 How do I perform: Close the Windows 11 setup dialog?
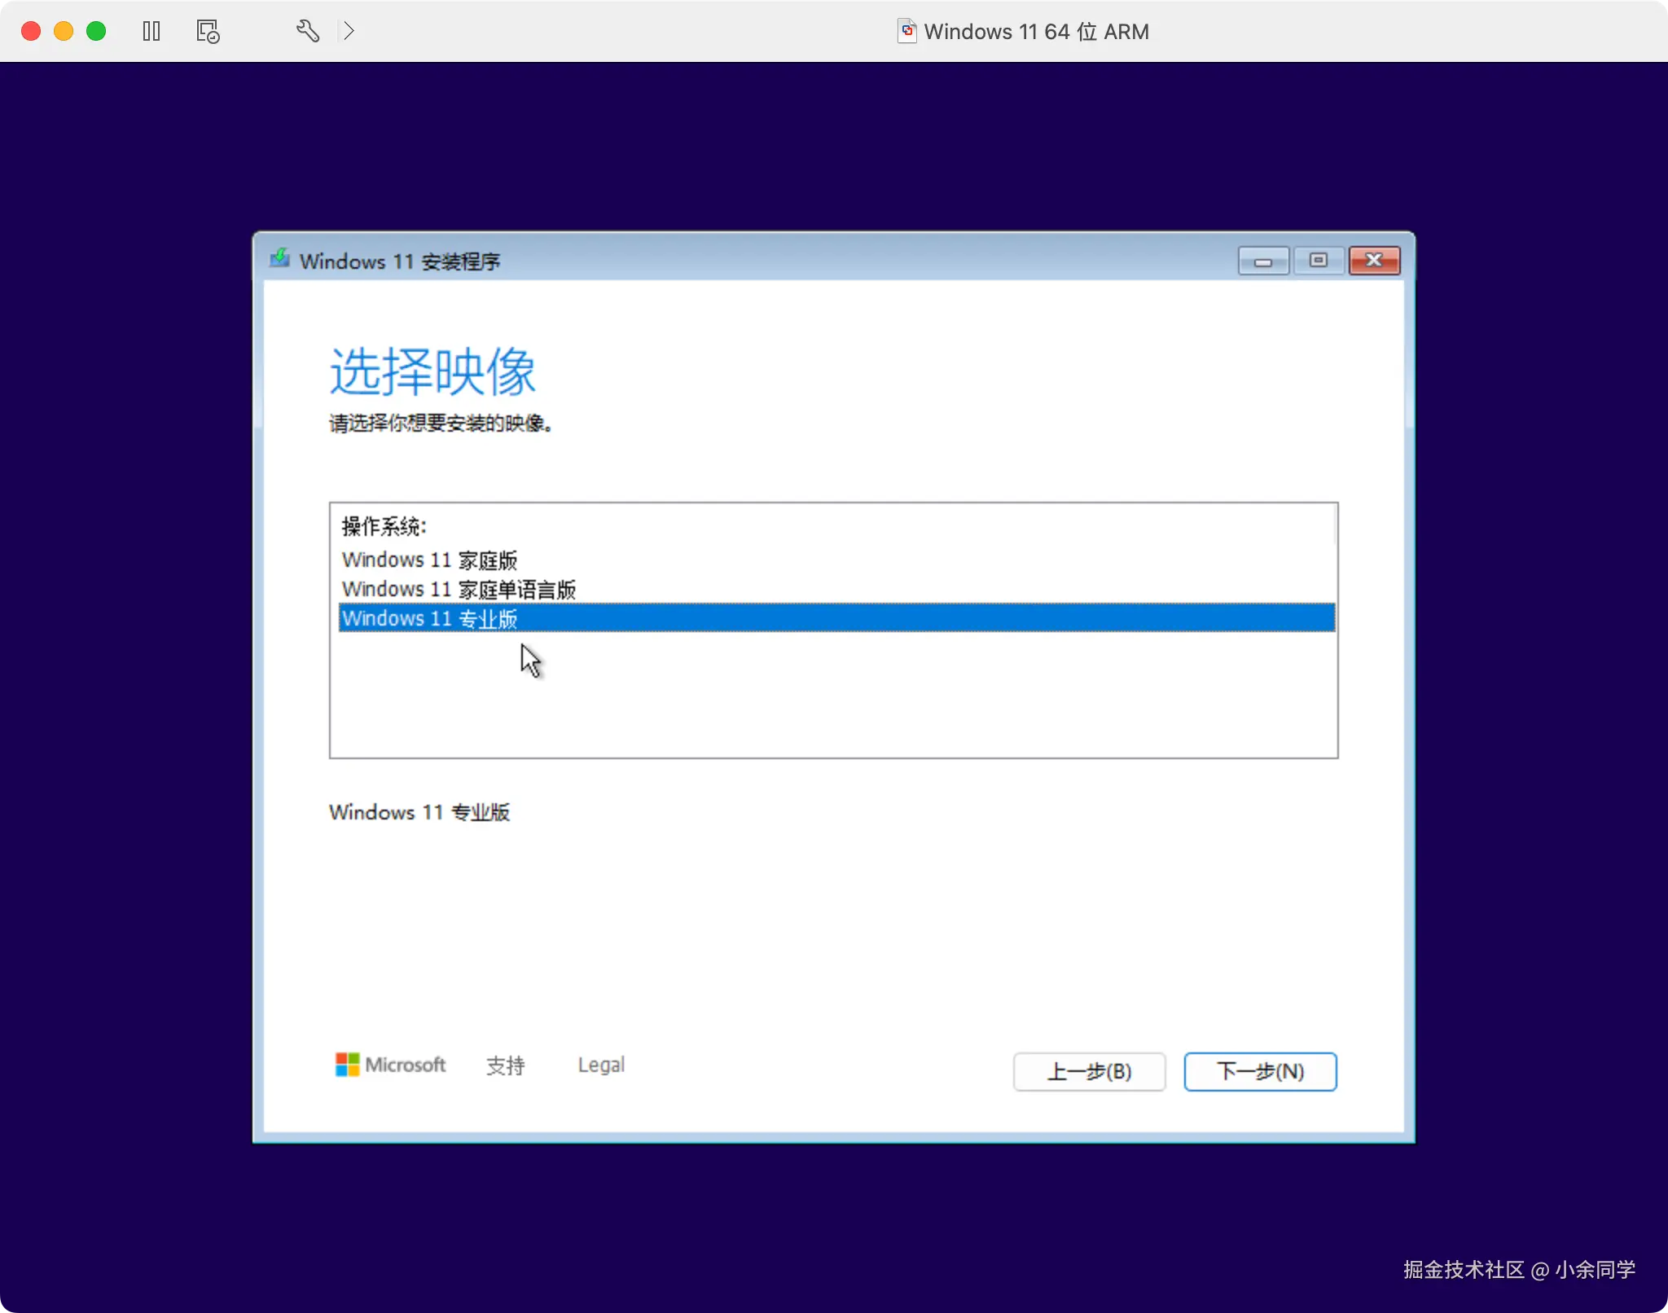point(1374,261)
